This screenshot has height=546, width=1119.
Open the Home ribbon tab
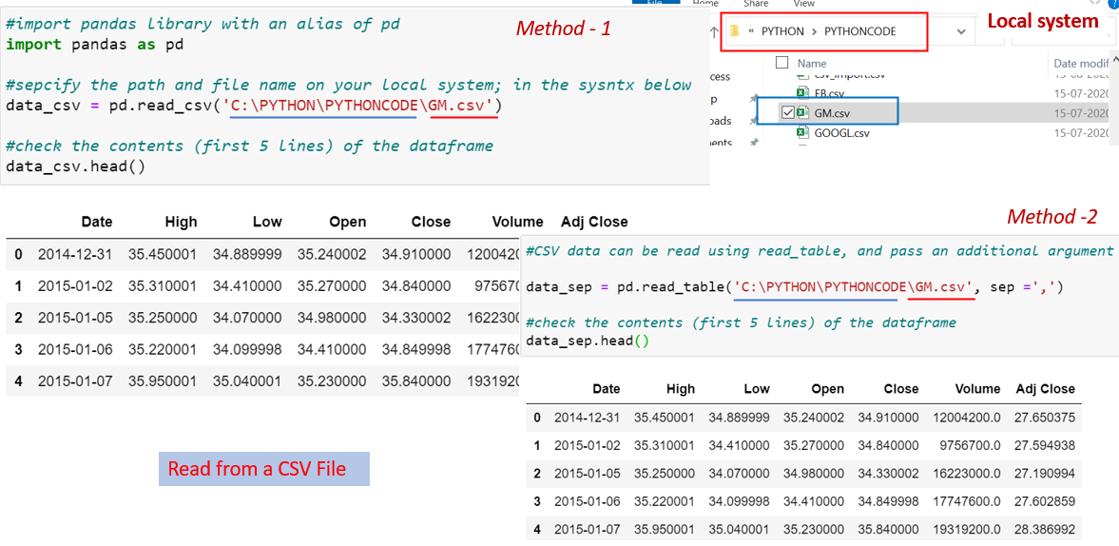(705, 4)
